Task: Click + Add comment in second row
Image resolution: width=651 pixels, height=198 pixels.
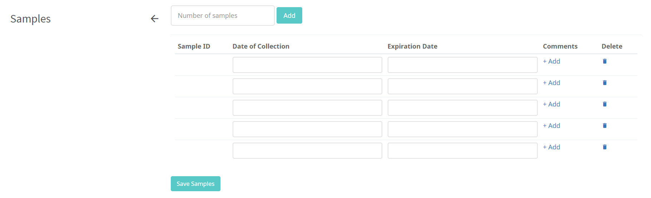Action: (x=551, y=83)
